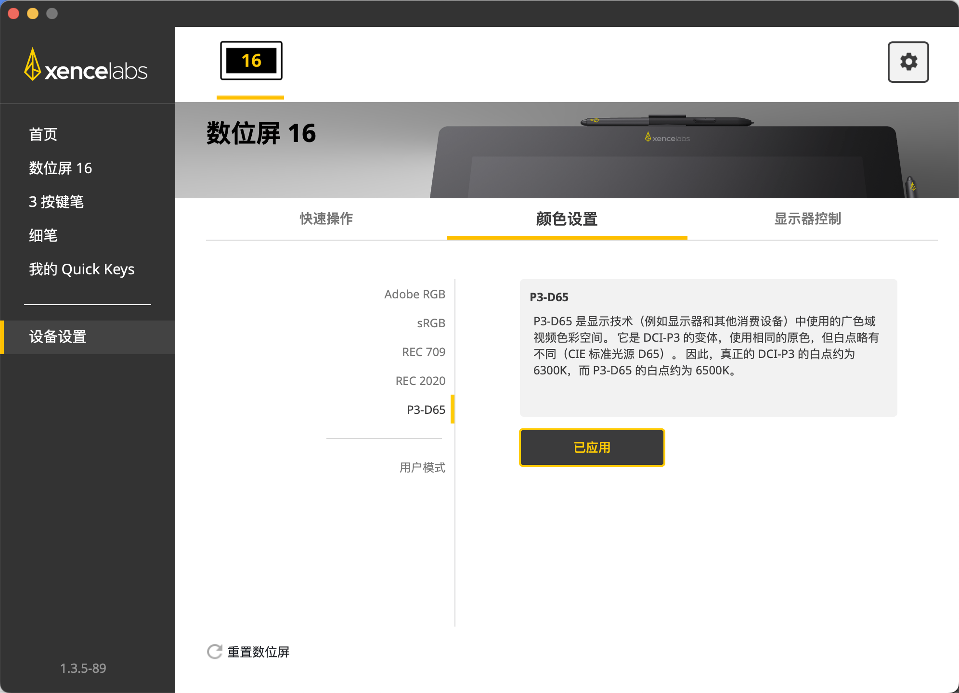Switch to the 显示器控制 tab
959x693 pixels.
click(x=807, y=219)
